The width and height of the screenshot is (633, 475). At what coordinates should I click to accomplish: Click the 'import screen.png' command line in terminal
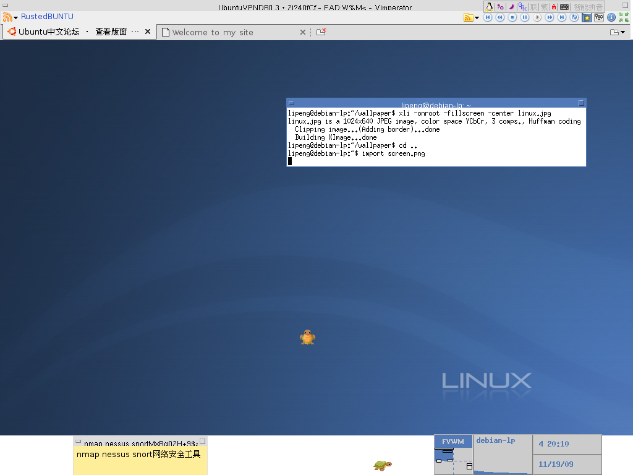[x=357, y=153]
